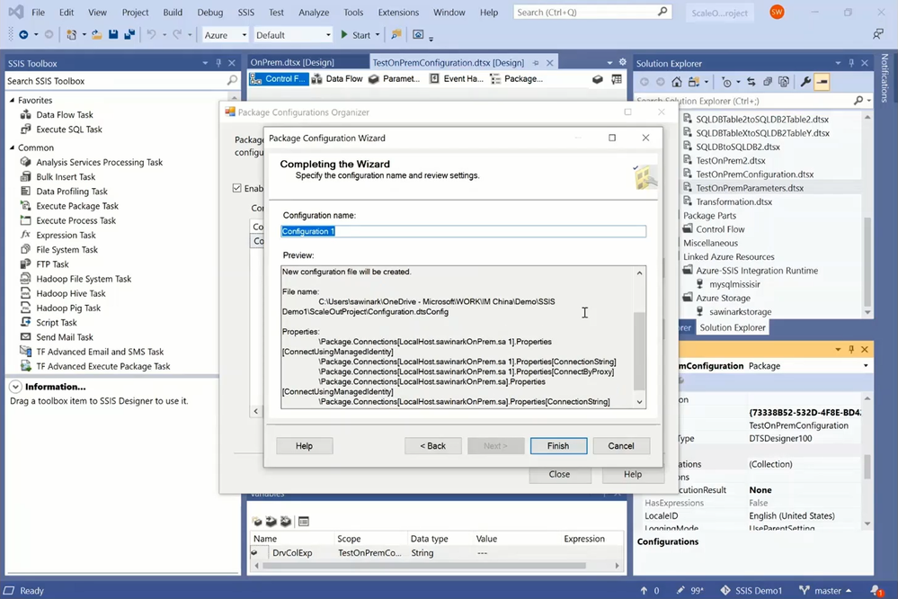Open the Properties object selector dropdown

point(866,366)
